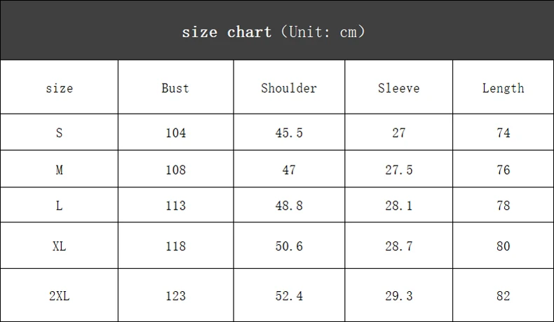
Task: Click the shoulder value 45.5
Action: click(x=289, y=133)
